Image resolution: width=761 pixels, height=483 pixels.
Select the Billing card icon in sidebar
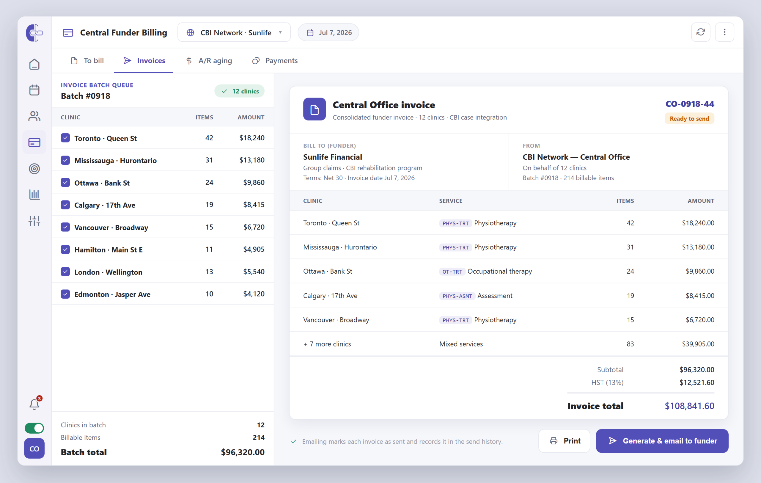point(34,142)
